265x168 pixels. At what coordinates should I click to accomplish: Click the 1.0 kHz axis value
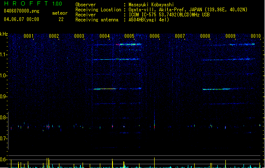coord(3,76)
